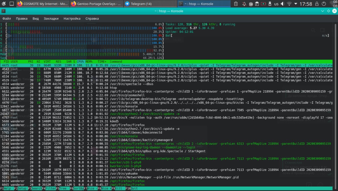The width and height of the screenshot is (338, 191).
Task: Open the clipboard tray icon
Action: pos(257,4)
